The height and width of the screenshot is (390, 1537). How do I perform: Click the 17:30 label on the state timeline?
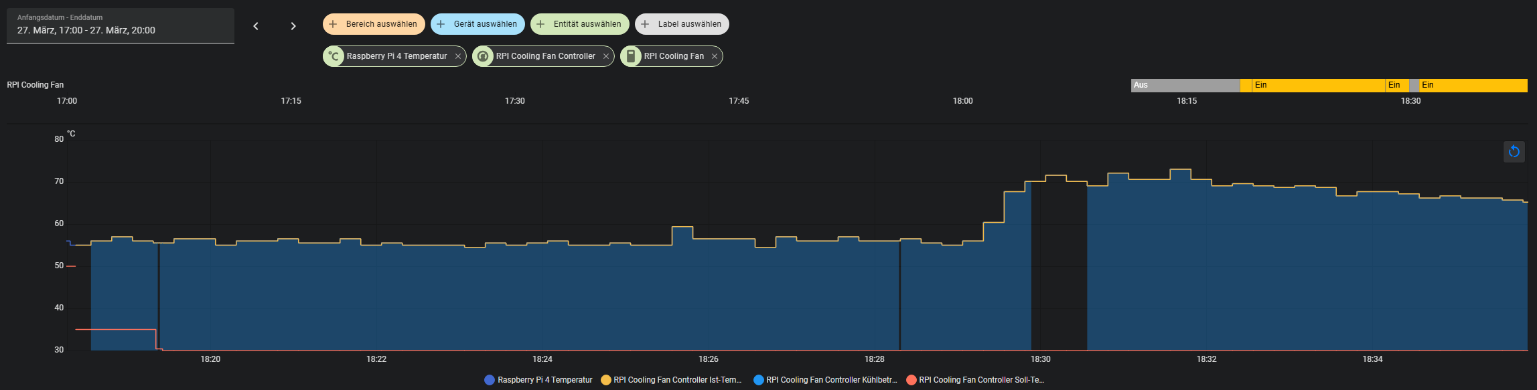515,101
